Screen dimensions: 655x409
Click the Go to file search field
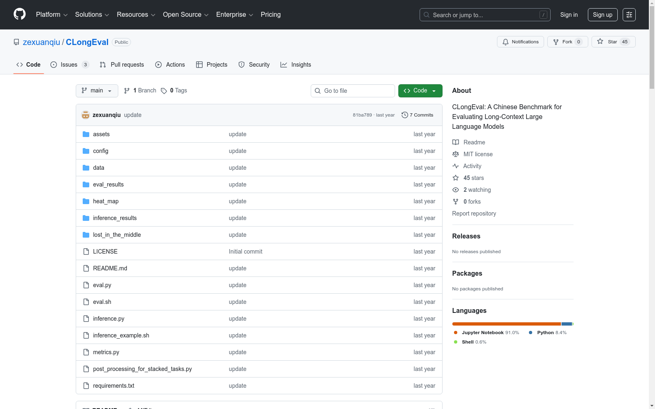point(353,91)
